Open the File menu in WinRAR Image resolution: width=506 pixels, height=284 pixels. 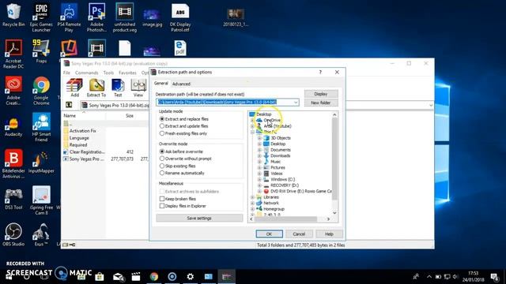click(x=66, y=73)
